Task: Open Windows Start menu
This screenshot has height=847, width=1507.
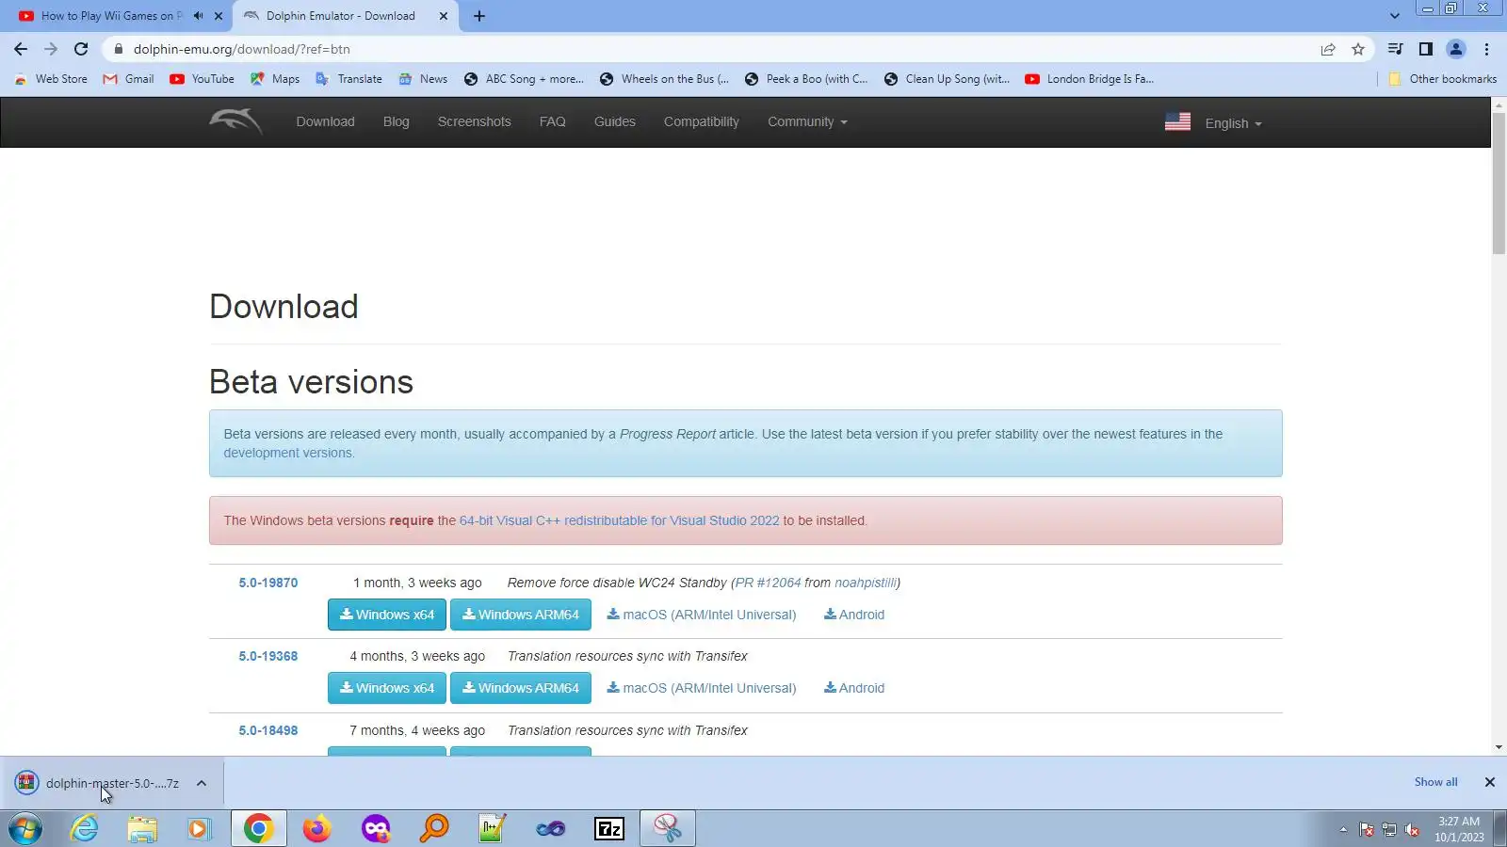Action: point(25,828)
